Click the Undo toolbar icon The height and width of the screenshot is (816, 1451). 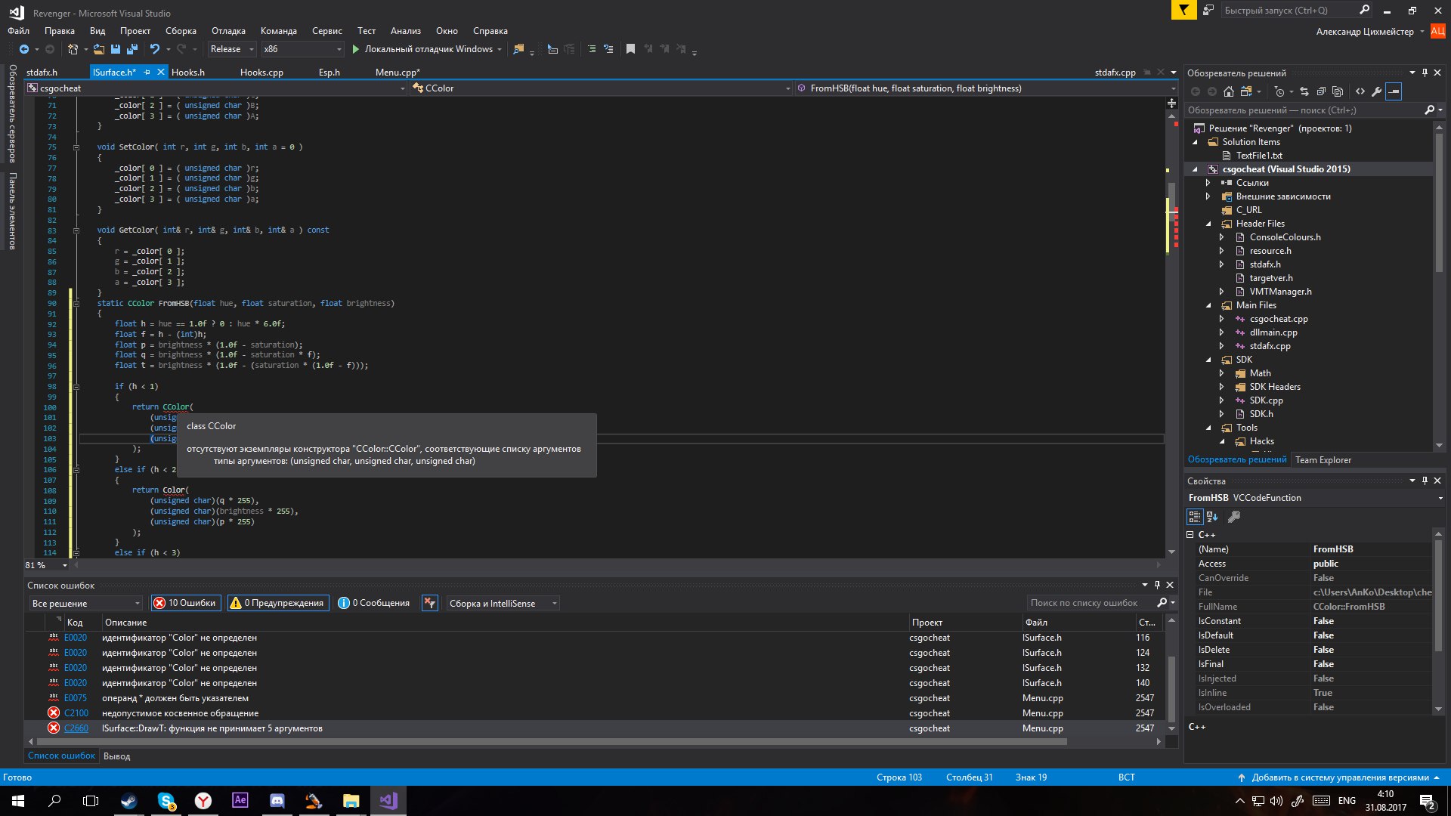pos(155,49)
